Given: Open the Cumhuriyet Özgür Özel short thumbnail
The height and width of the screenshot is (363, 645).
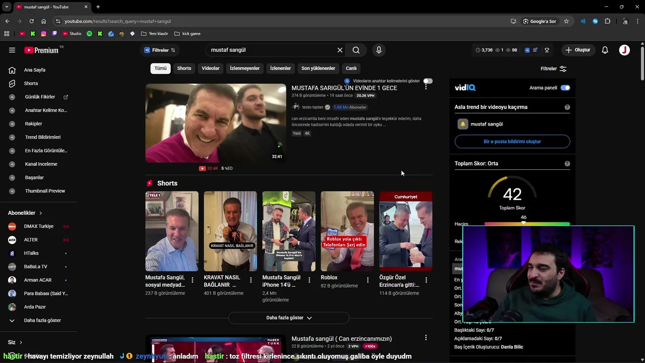Looking at the screenshot, I should click(x=406, y=231).
